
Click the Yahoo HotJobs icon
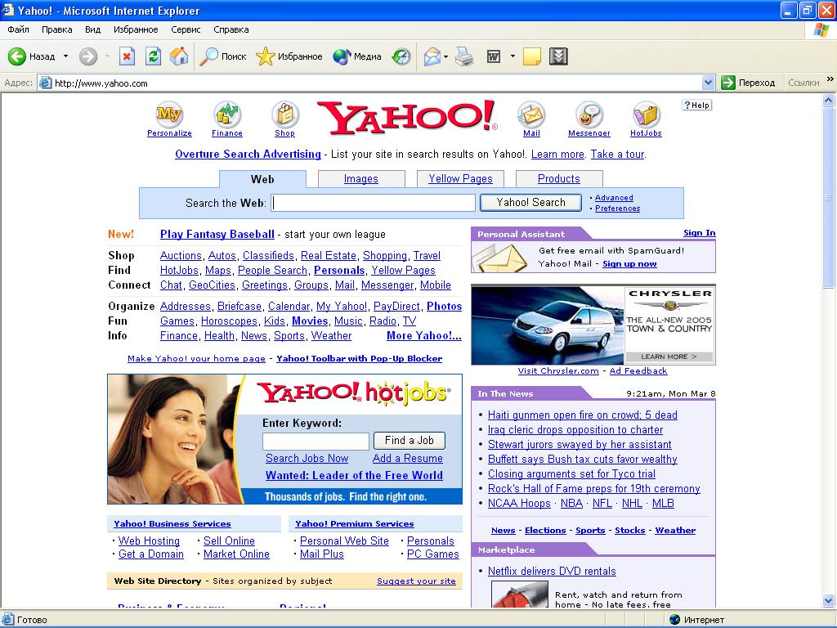point(646,114)
